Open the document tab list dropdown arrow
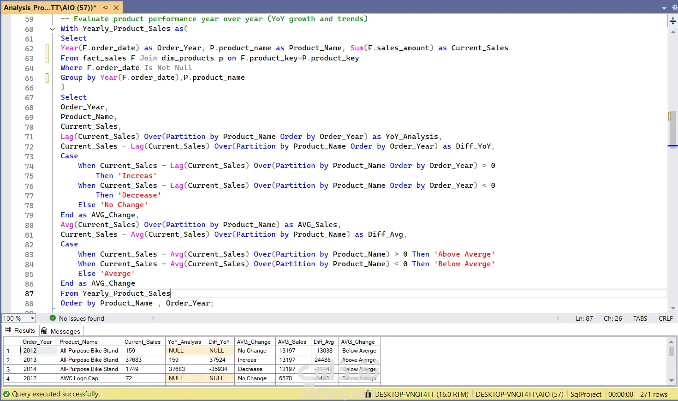This screenshot has width=678, height=401. (664, 8)
